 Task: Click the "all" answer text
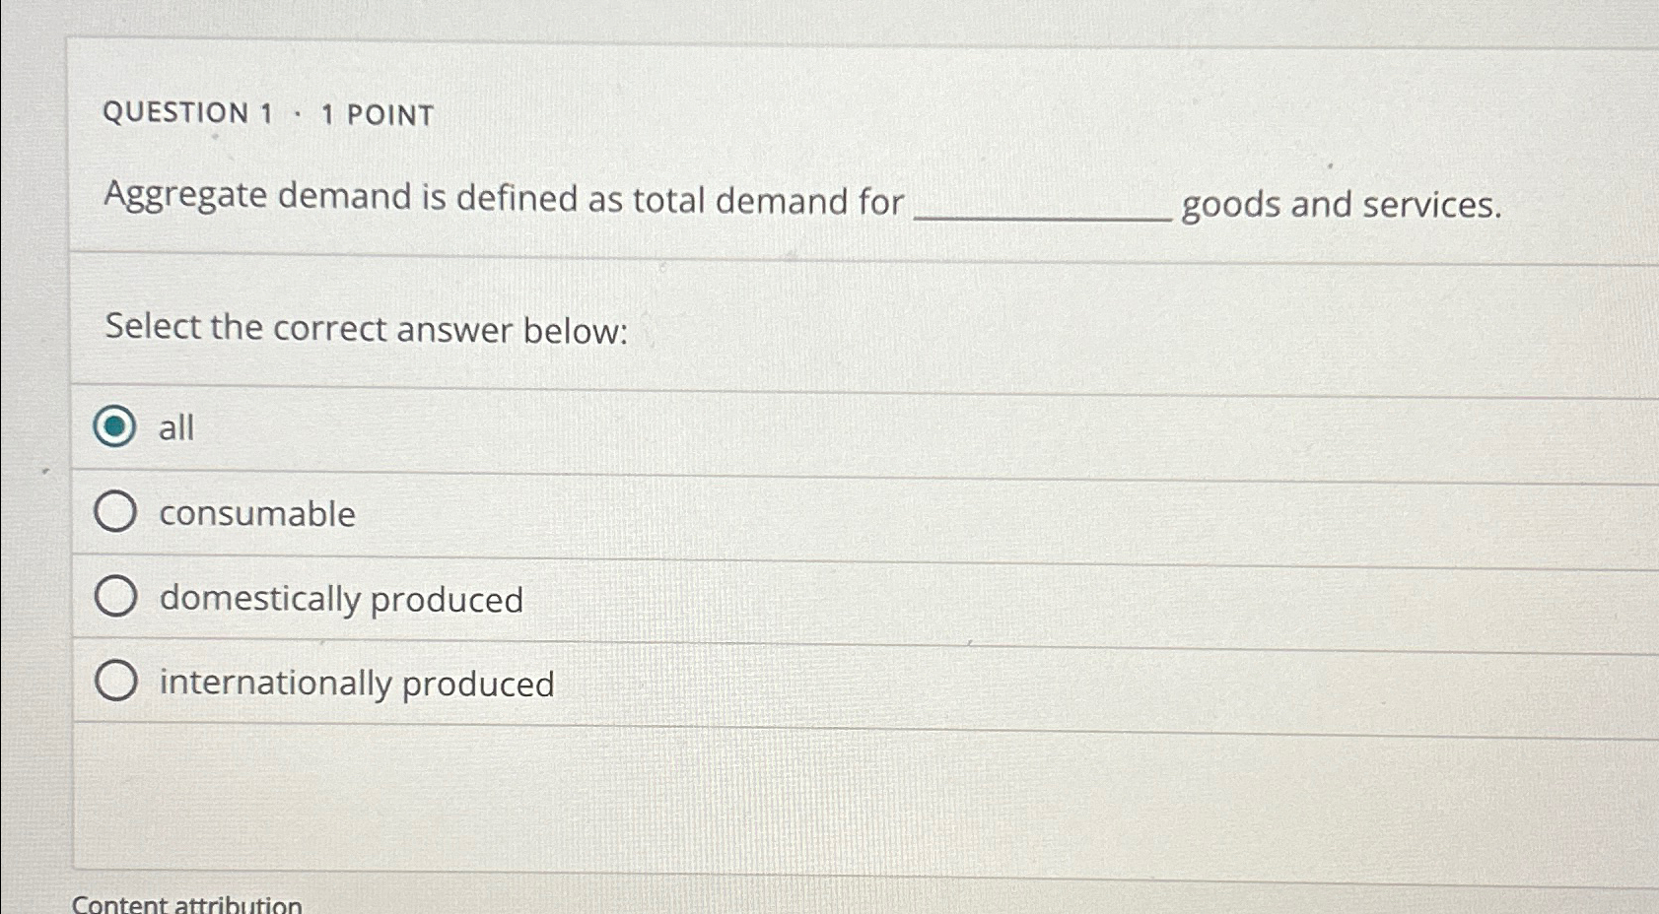[x=175, y=427]
